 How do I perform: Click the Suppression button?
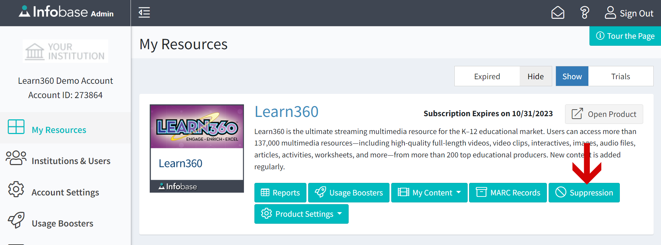tap(584, 192)
